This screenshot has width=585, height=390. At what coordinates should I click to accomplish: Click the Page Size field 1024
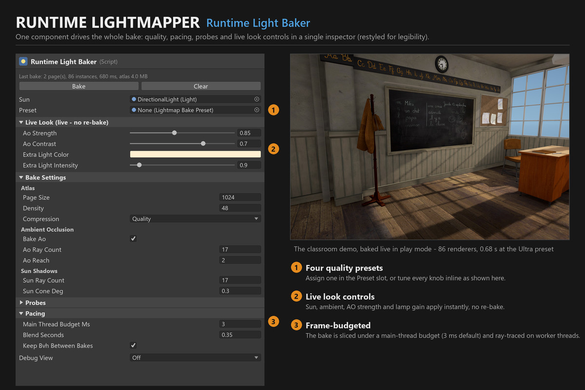(240, 197)
